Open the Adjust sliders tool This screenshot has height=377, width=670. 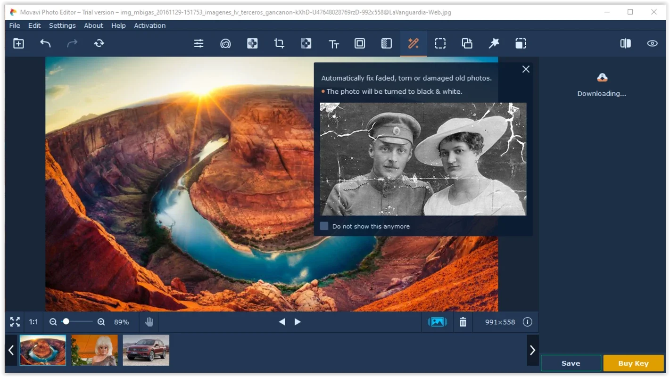[199, 43]
